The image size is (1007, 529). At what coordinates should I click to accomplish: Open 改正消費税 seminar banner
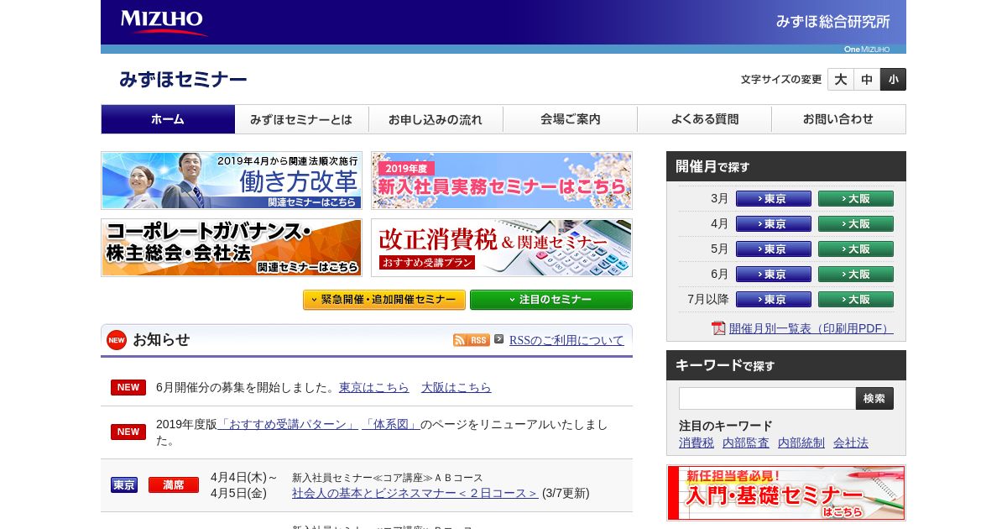[502, 248]
